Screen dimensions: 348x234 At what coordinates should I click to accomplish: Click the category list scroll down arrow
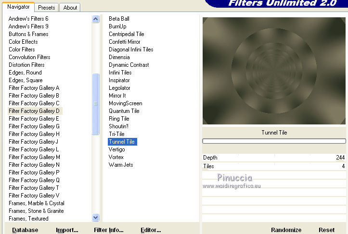[95, 217]
